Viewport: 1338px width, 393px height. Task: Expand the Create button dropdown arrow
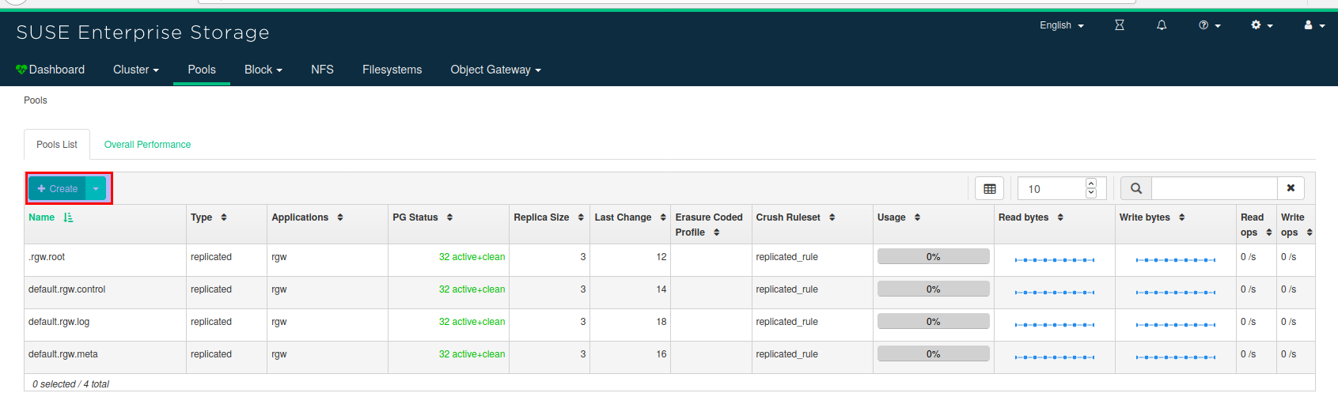96,189
